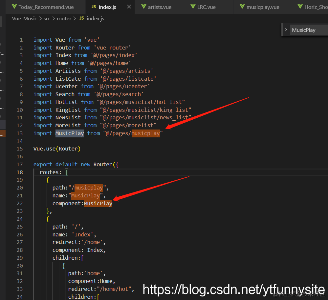Viewport: 328px width, 300px height.
Task: Click router in the breadcrumb path
Action: tap(64, 19)
